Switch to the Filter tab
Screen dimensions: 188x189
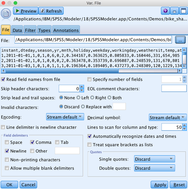[30, 30]
